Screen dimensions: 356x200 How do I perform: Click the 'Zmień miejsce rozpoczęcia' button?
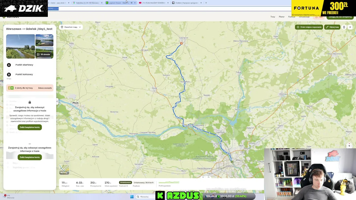pyautogui.click(x=309, y=27)
